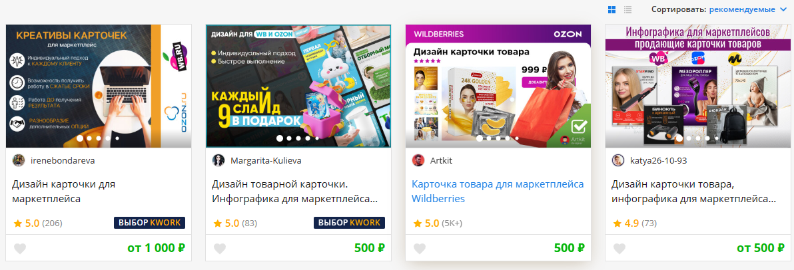Open irenebondareva's profile avatar
This screenshot has height=270, width=794.
pyautogui.click(x=19, y=161)
